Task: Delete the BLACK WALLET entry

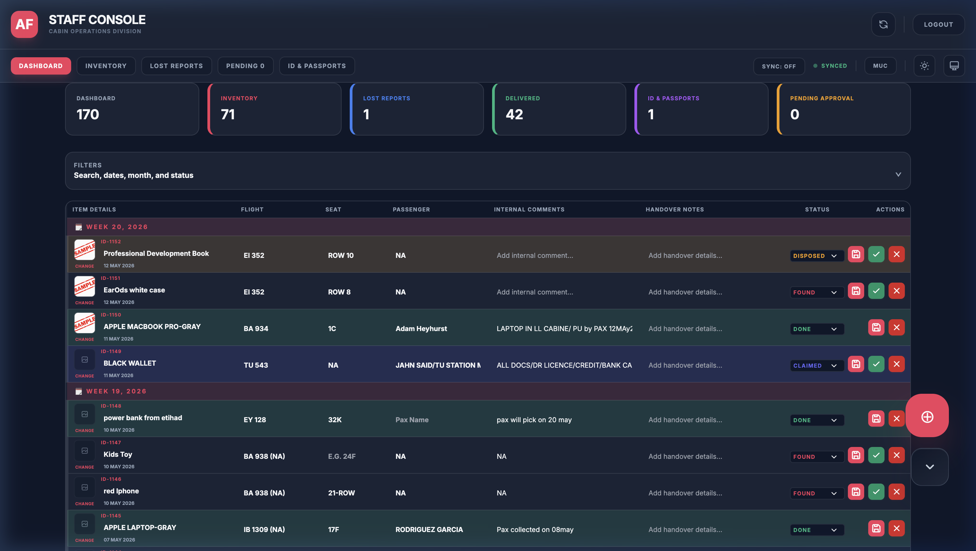Action: pyautogui.click(x=896, y=364)
